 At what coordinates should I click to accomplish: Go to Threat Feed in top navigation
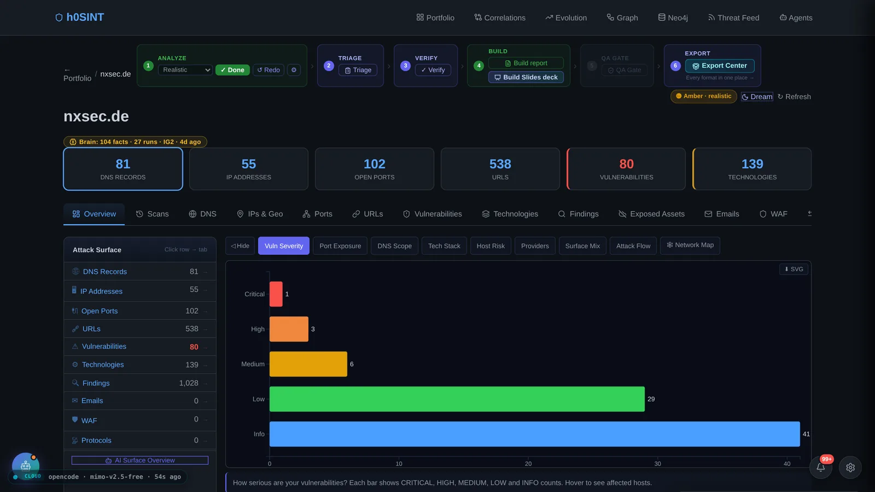pos(733,17)
